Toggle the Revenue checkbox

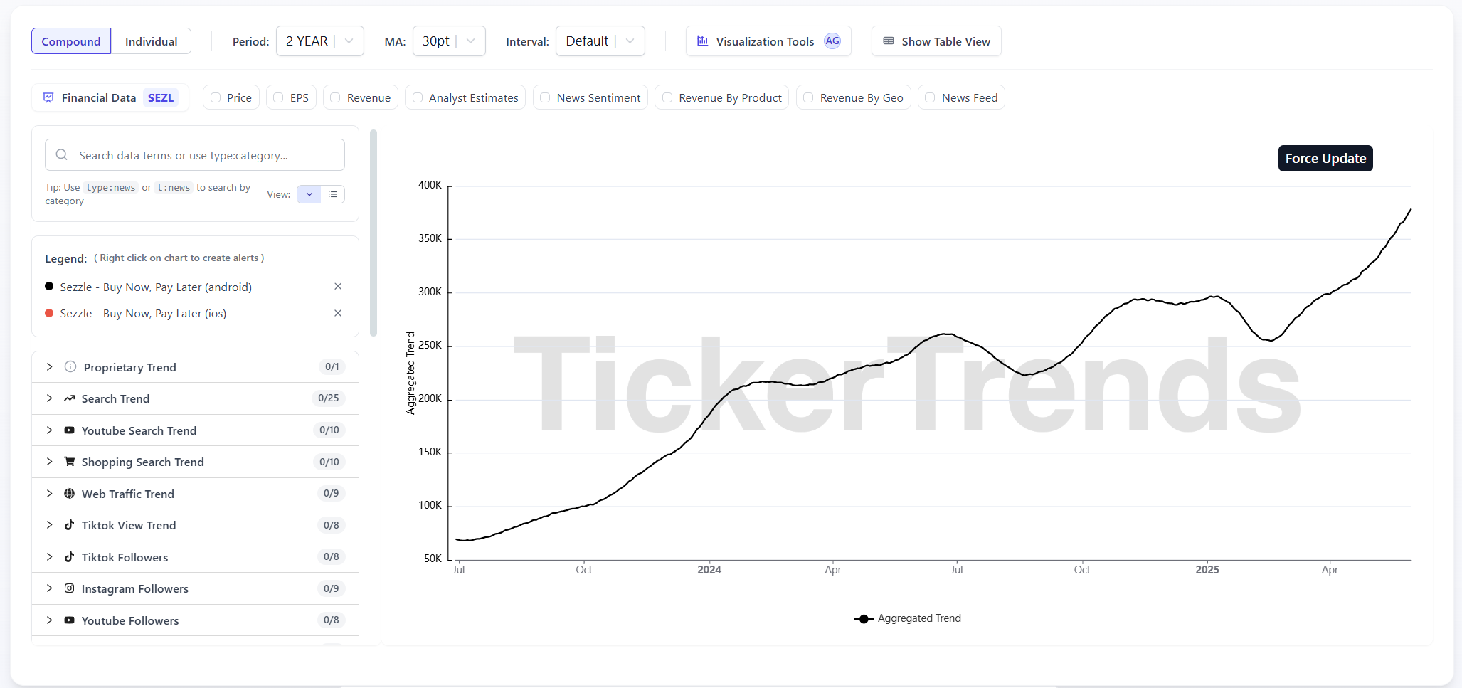335,97
